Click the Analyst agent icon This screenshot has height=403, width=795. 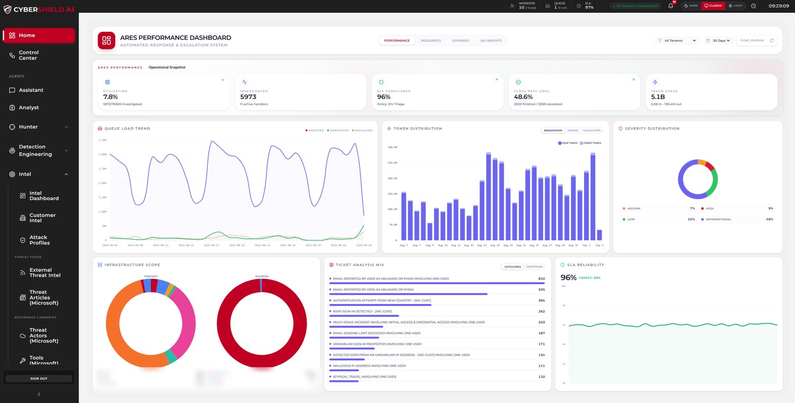tap(12, 108)
